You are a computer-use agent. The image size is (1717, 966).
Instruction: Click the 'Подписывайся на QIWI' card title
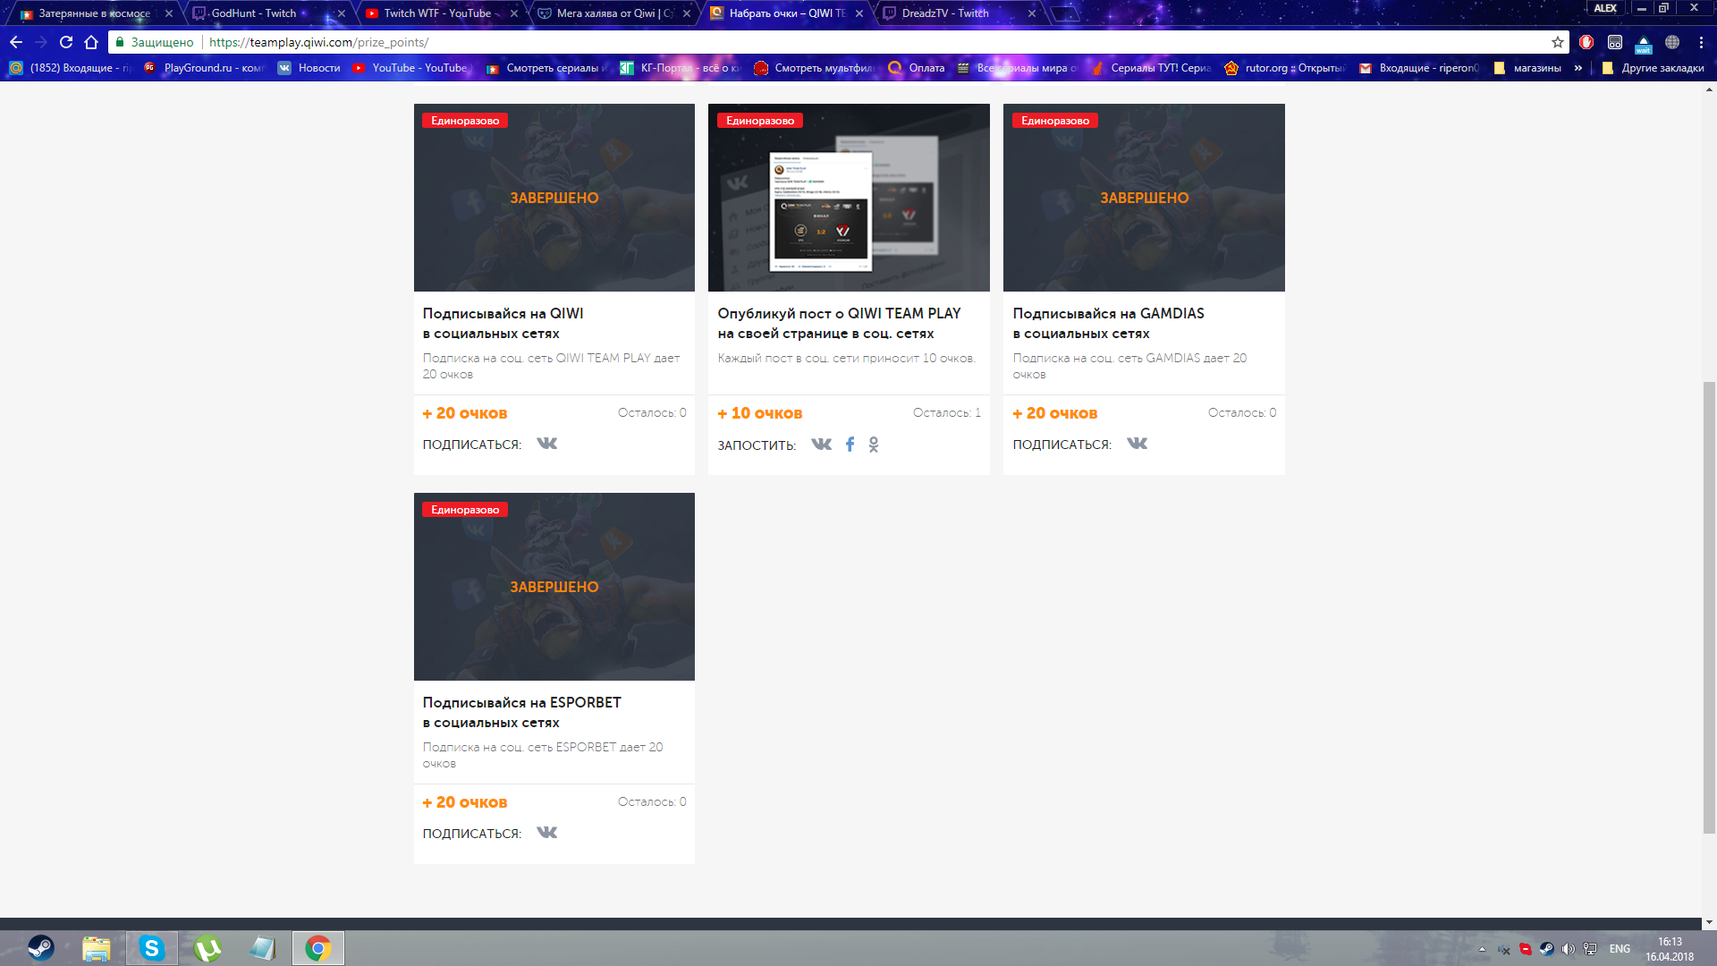click(x=503, y=323)
